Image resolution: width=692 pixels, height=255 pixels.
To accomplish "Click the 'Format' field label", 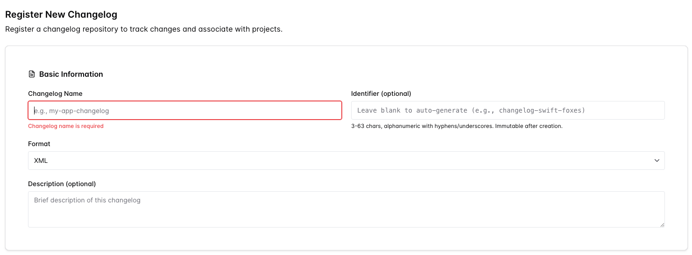I will [39, 144].
